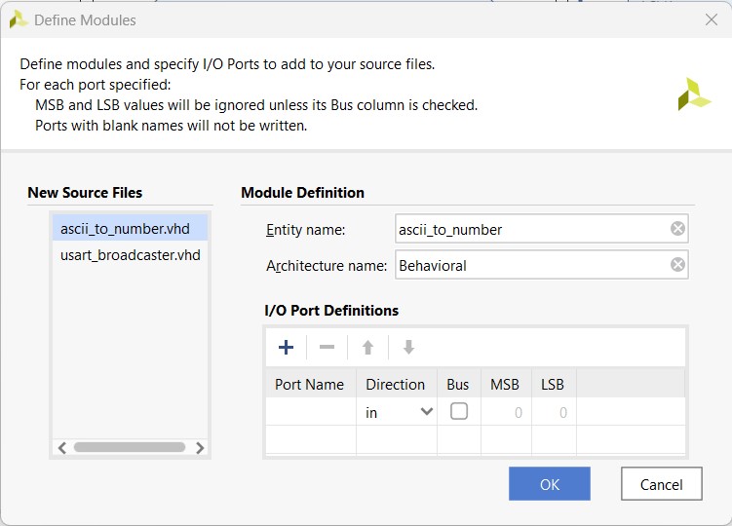Image resolution: width=732 pixels, height=526 pixels.
Task: Click the add port plus icon
Action: [x=287, y=348]
